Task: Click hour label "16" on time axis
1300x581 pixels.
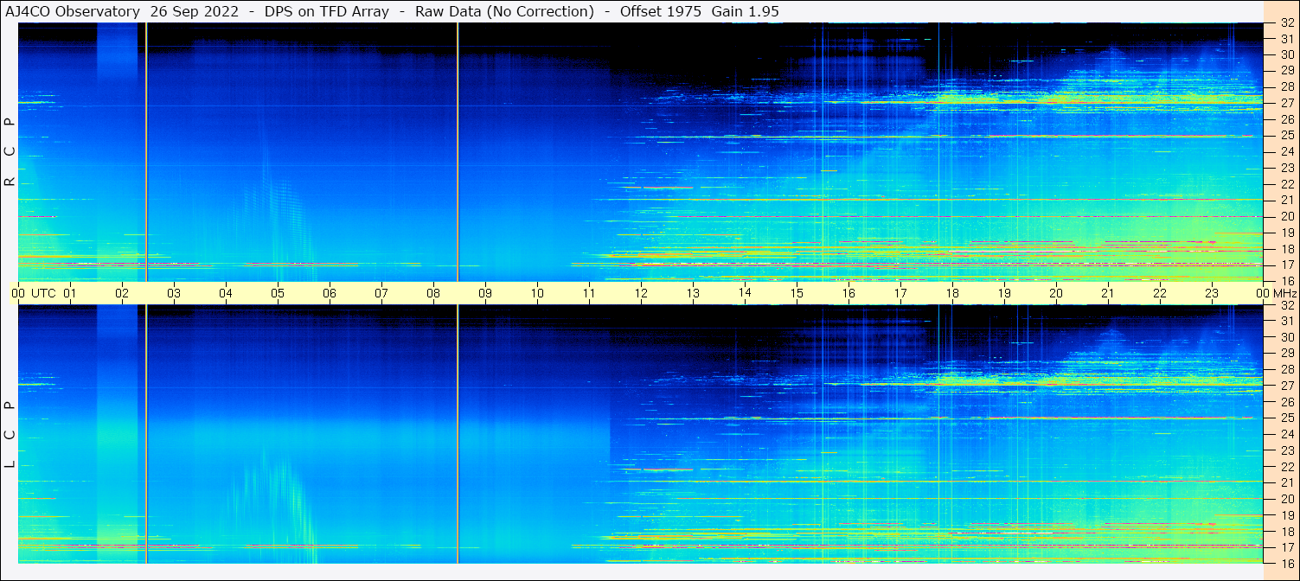Action: click(849, 293)
